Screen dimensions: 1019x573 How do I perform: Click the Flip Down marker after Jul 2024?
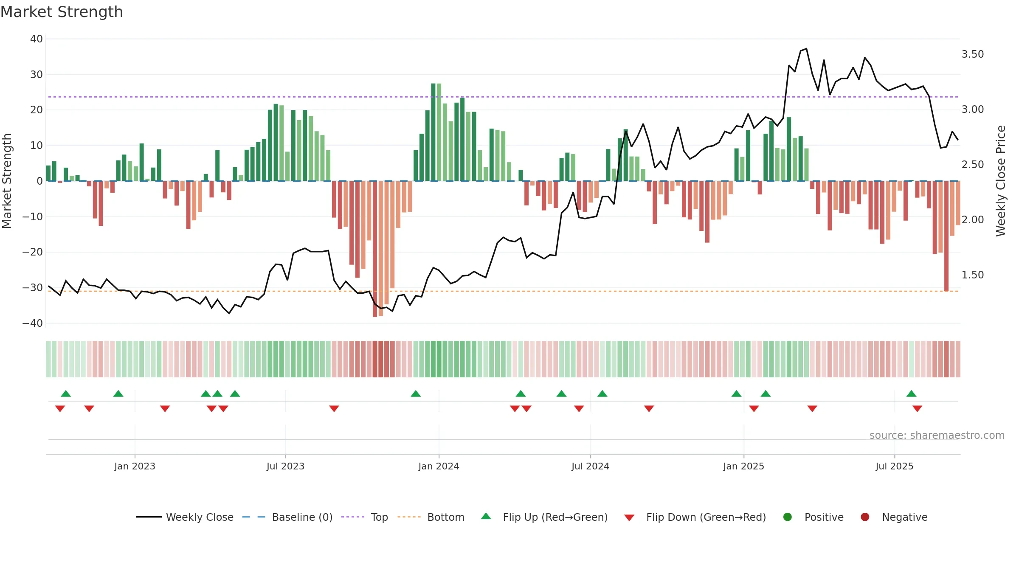click(649, 408)
